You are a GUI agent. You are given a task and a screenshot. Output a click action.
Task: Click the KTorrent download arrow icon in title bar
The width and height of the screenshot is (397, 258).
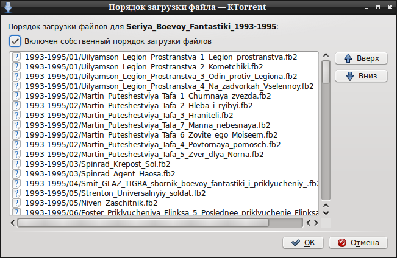coord(8,7)
